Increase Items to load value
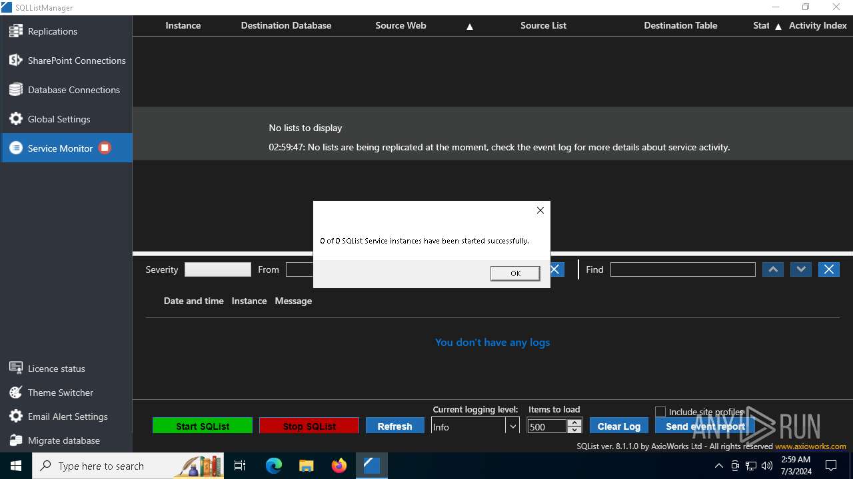The height and width of the screenshot is (479, 853). [575, 422]
